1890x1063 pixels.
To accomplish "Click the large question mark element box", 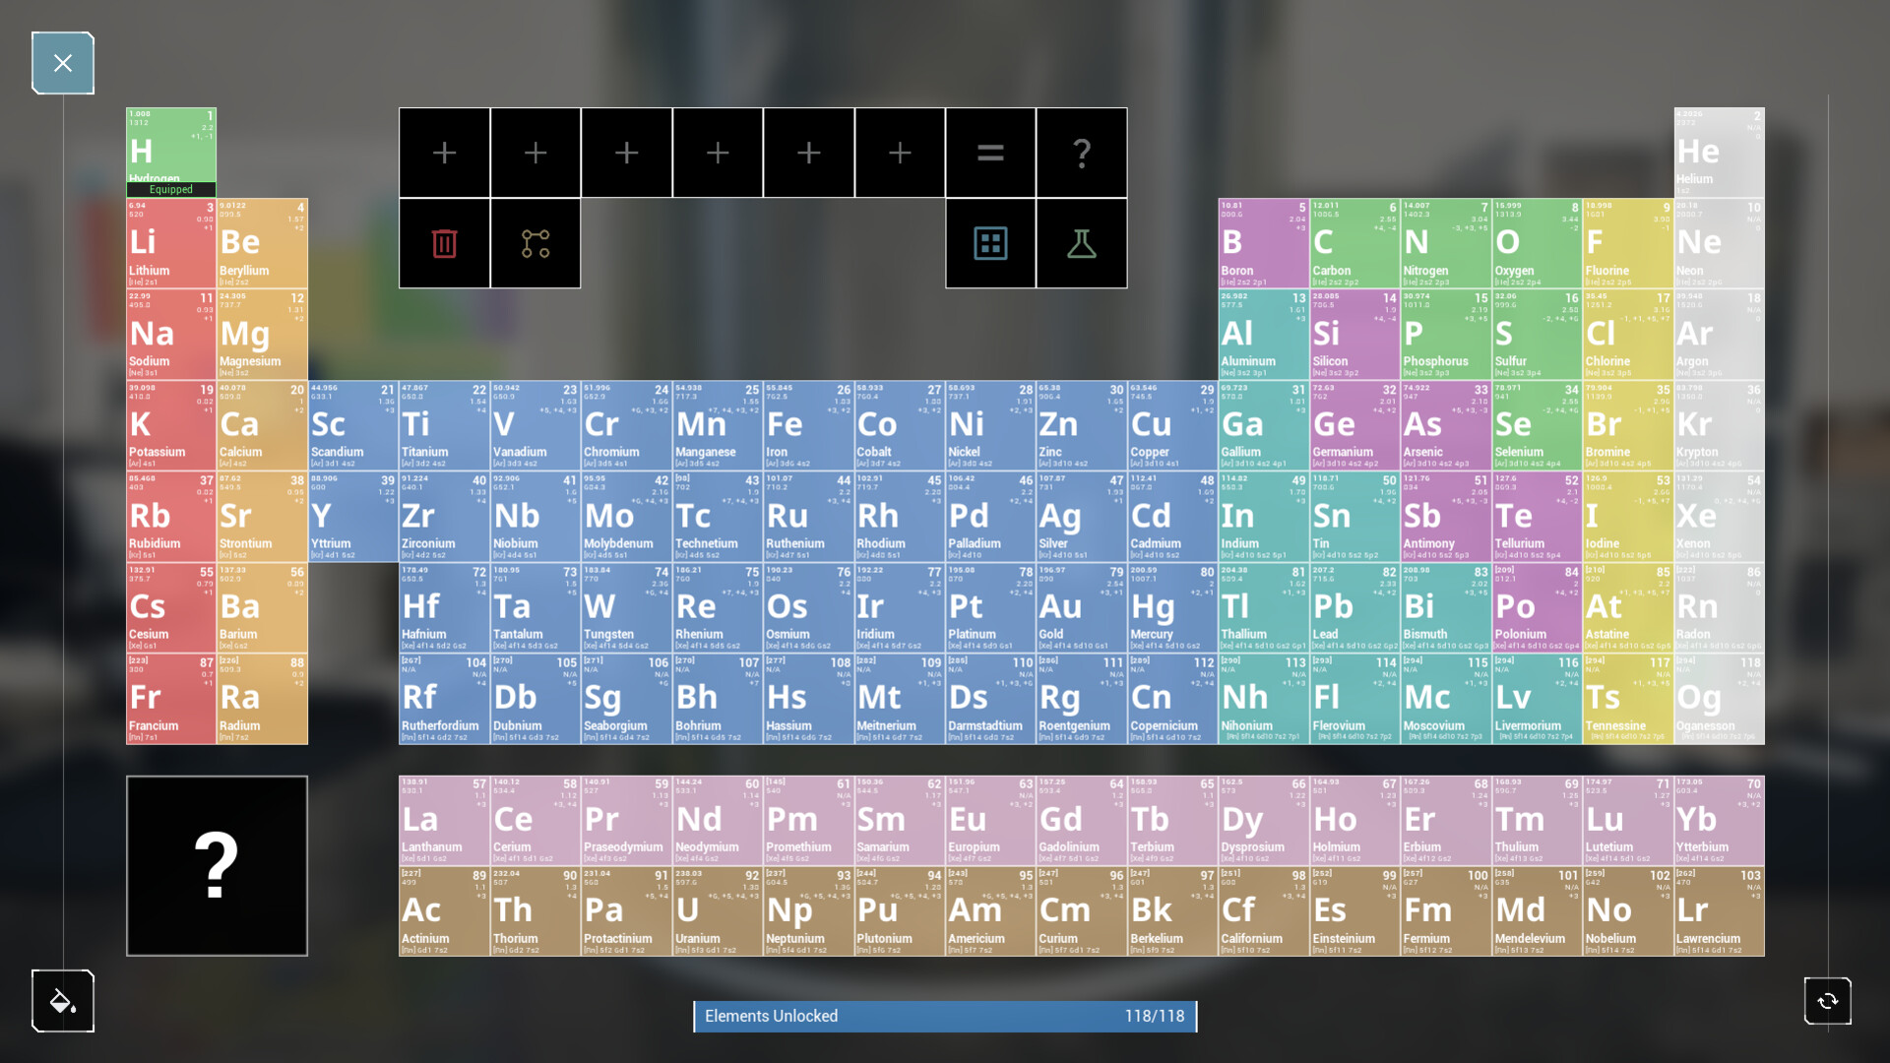I will [x=217, y=865].
